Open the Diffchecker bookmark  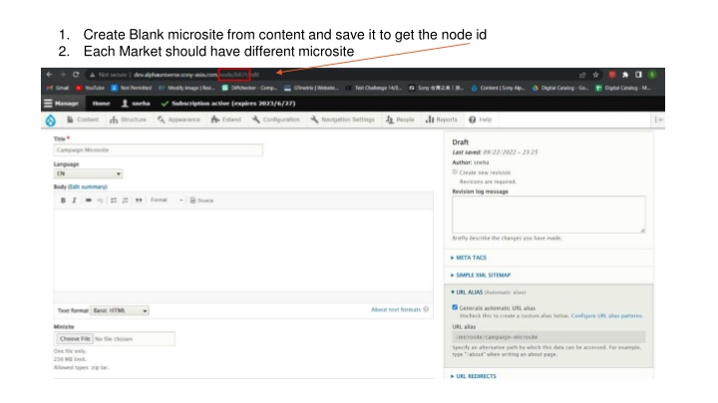click(249, 88)
